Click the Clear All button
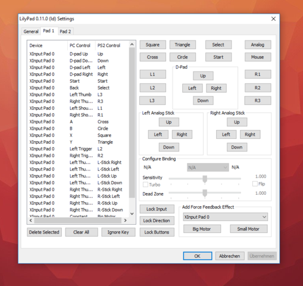 [82, 232]
